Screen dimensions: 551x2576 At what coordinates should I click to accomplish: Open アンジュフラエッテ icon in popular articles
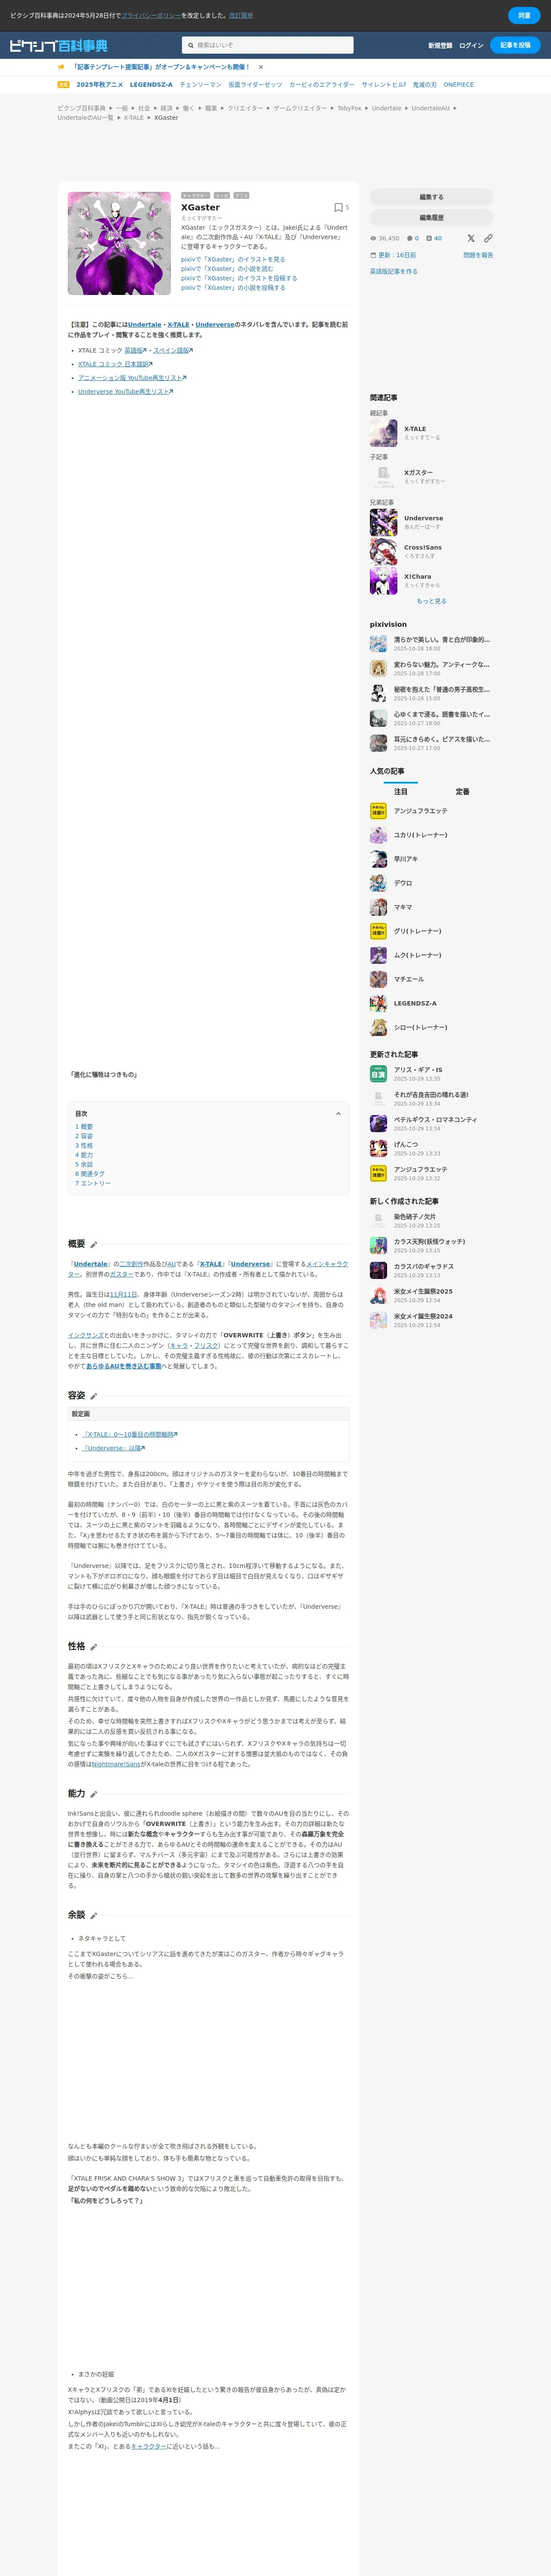point(378,811)
